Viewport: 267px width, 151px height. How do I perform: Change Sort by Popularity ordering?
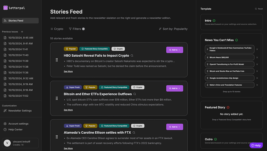tap(173, 29)
